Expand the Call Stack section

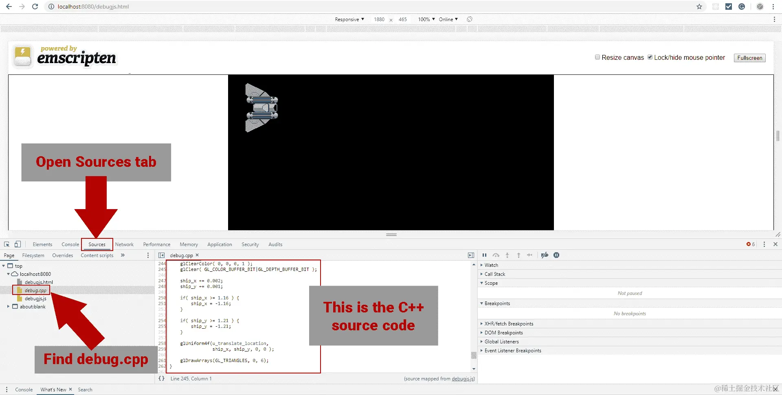point(495,274)
